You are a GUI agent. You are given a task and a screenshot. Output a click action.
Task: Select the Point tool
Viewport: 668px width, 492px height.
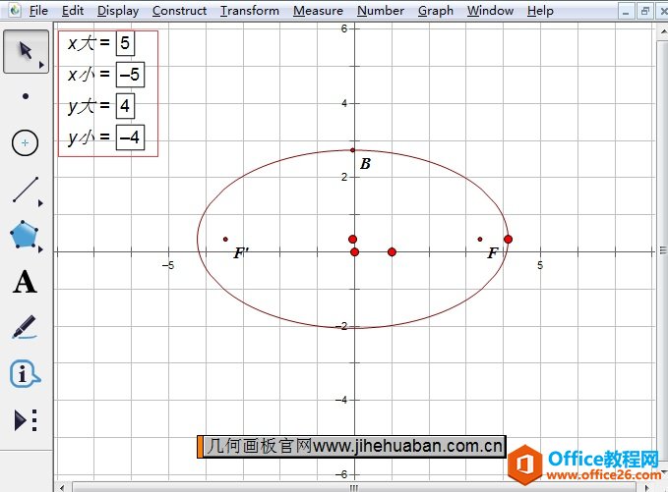tap(26, 96)
